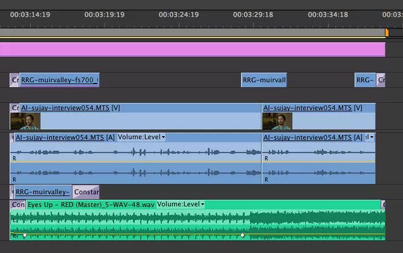Select the RRG-muirvalley audio clip
This screenshot has height=253, width=403.
coord(43,192)
